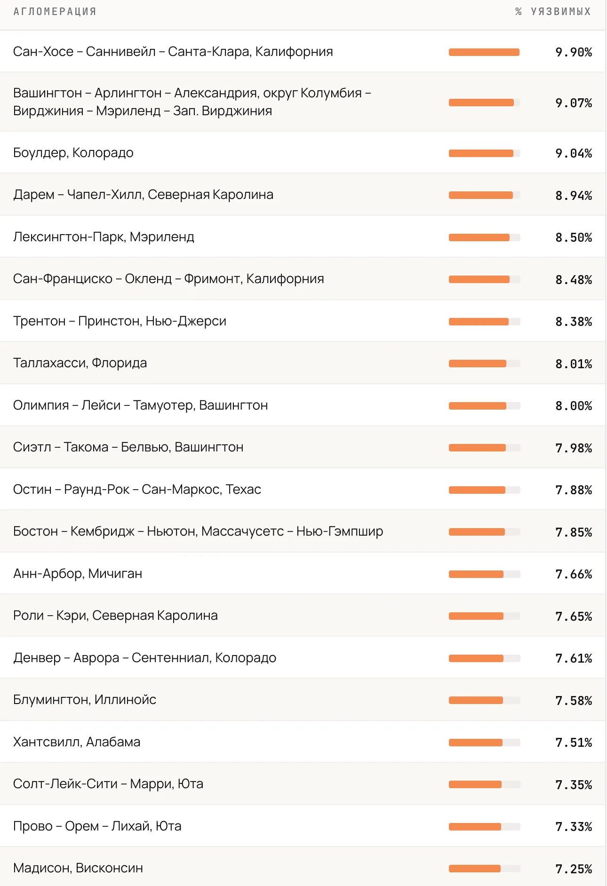
Task: Open the Сан-Франциско – Окленд – Фримонт entry
Action: [x=168, y=279]
